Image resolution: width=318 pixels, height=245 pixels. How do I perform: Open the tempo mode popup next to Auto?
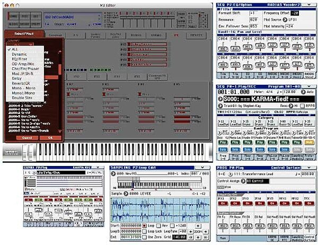[303, 92]
